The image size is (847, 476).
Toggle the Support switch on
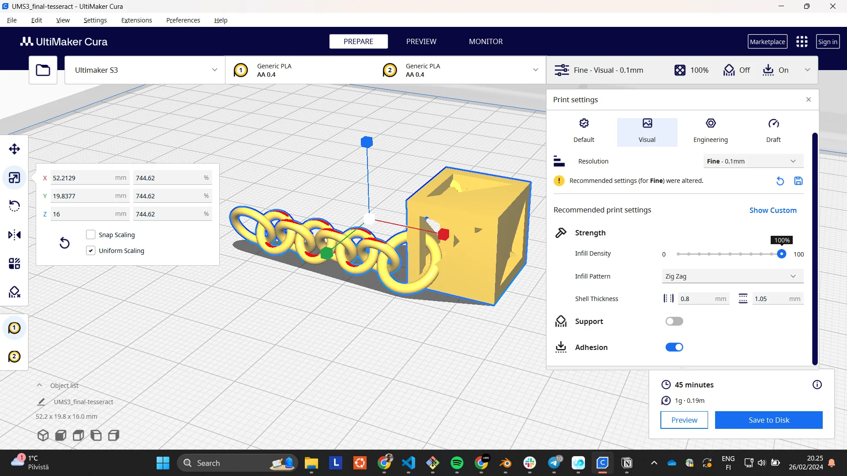tap(674, 321)
